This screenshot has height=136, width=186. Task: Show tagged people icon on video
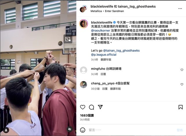pos(6,130)
